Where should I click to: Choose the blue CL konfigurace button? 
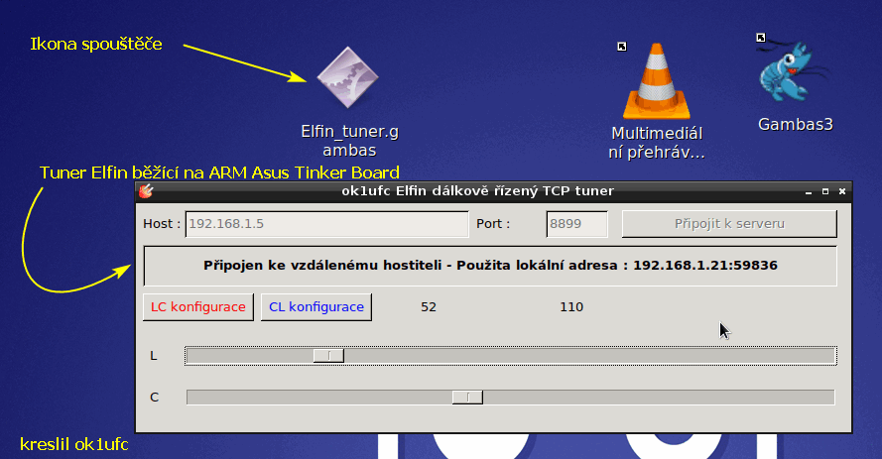316,307
